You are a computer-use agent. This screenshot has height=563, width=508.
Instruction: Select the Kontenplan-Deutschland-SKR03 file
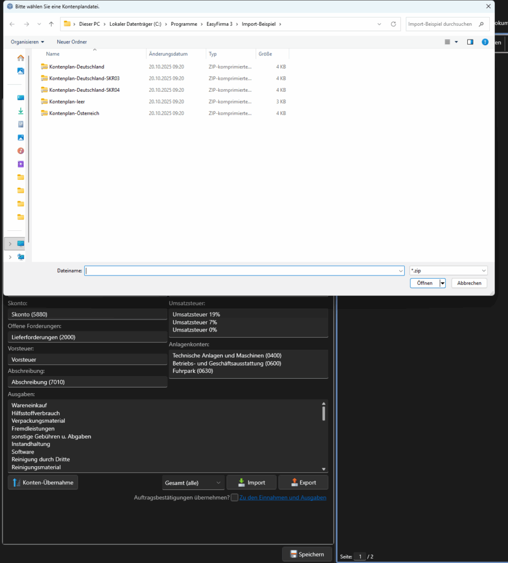point(84,78)
